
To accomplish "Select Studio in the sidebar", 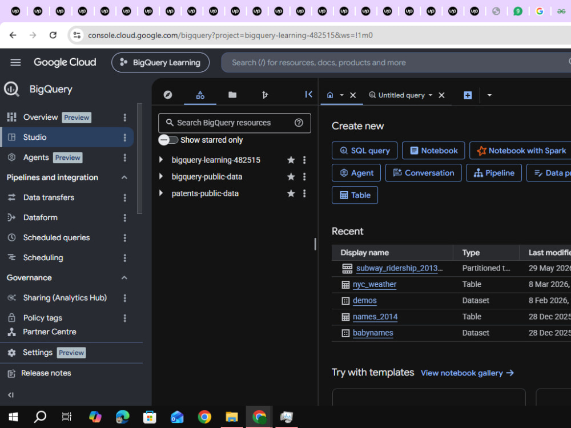I will click(x=35, y=137).
